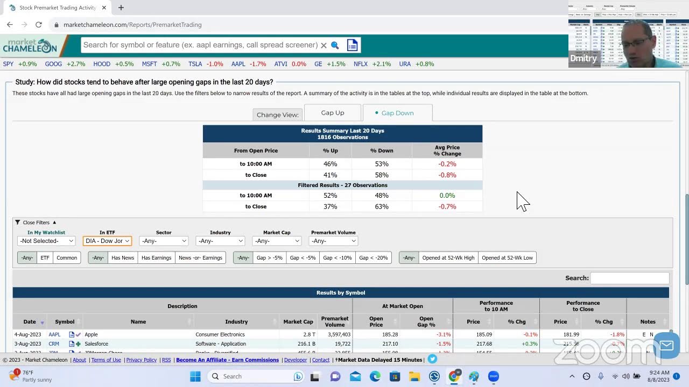Click the page vertical scrollbar thumb
Screen dimensions: 689x387
pos(686,239)
